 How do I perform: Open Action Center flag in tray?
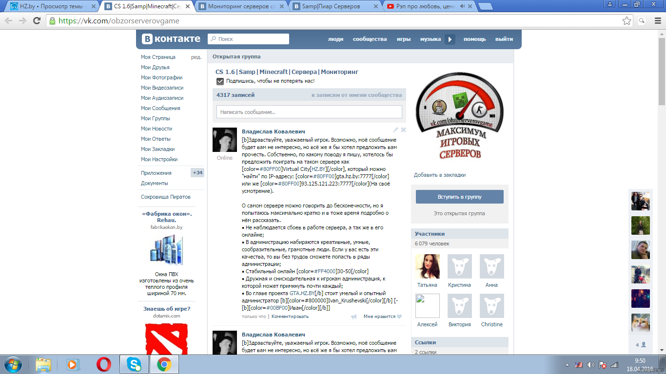coord(603,365)
